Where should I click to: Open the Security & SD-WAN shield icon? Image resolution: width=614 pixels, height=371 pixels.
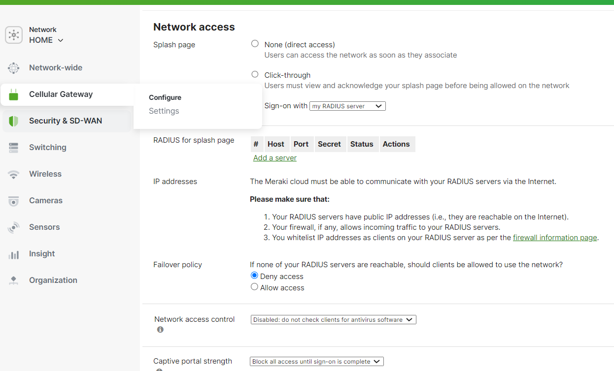13,120
